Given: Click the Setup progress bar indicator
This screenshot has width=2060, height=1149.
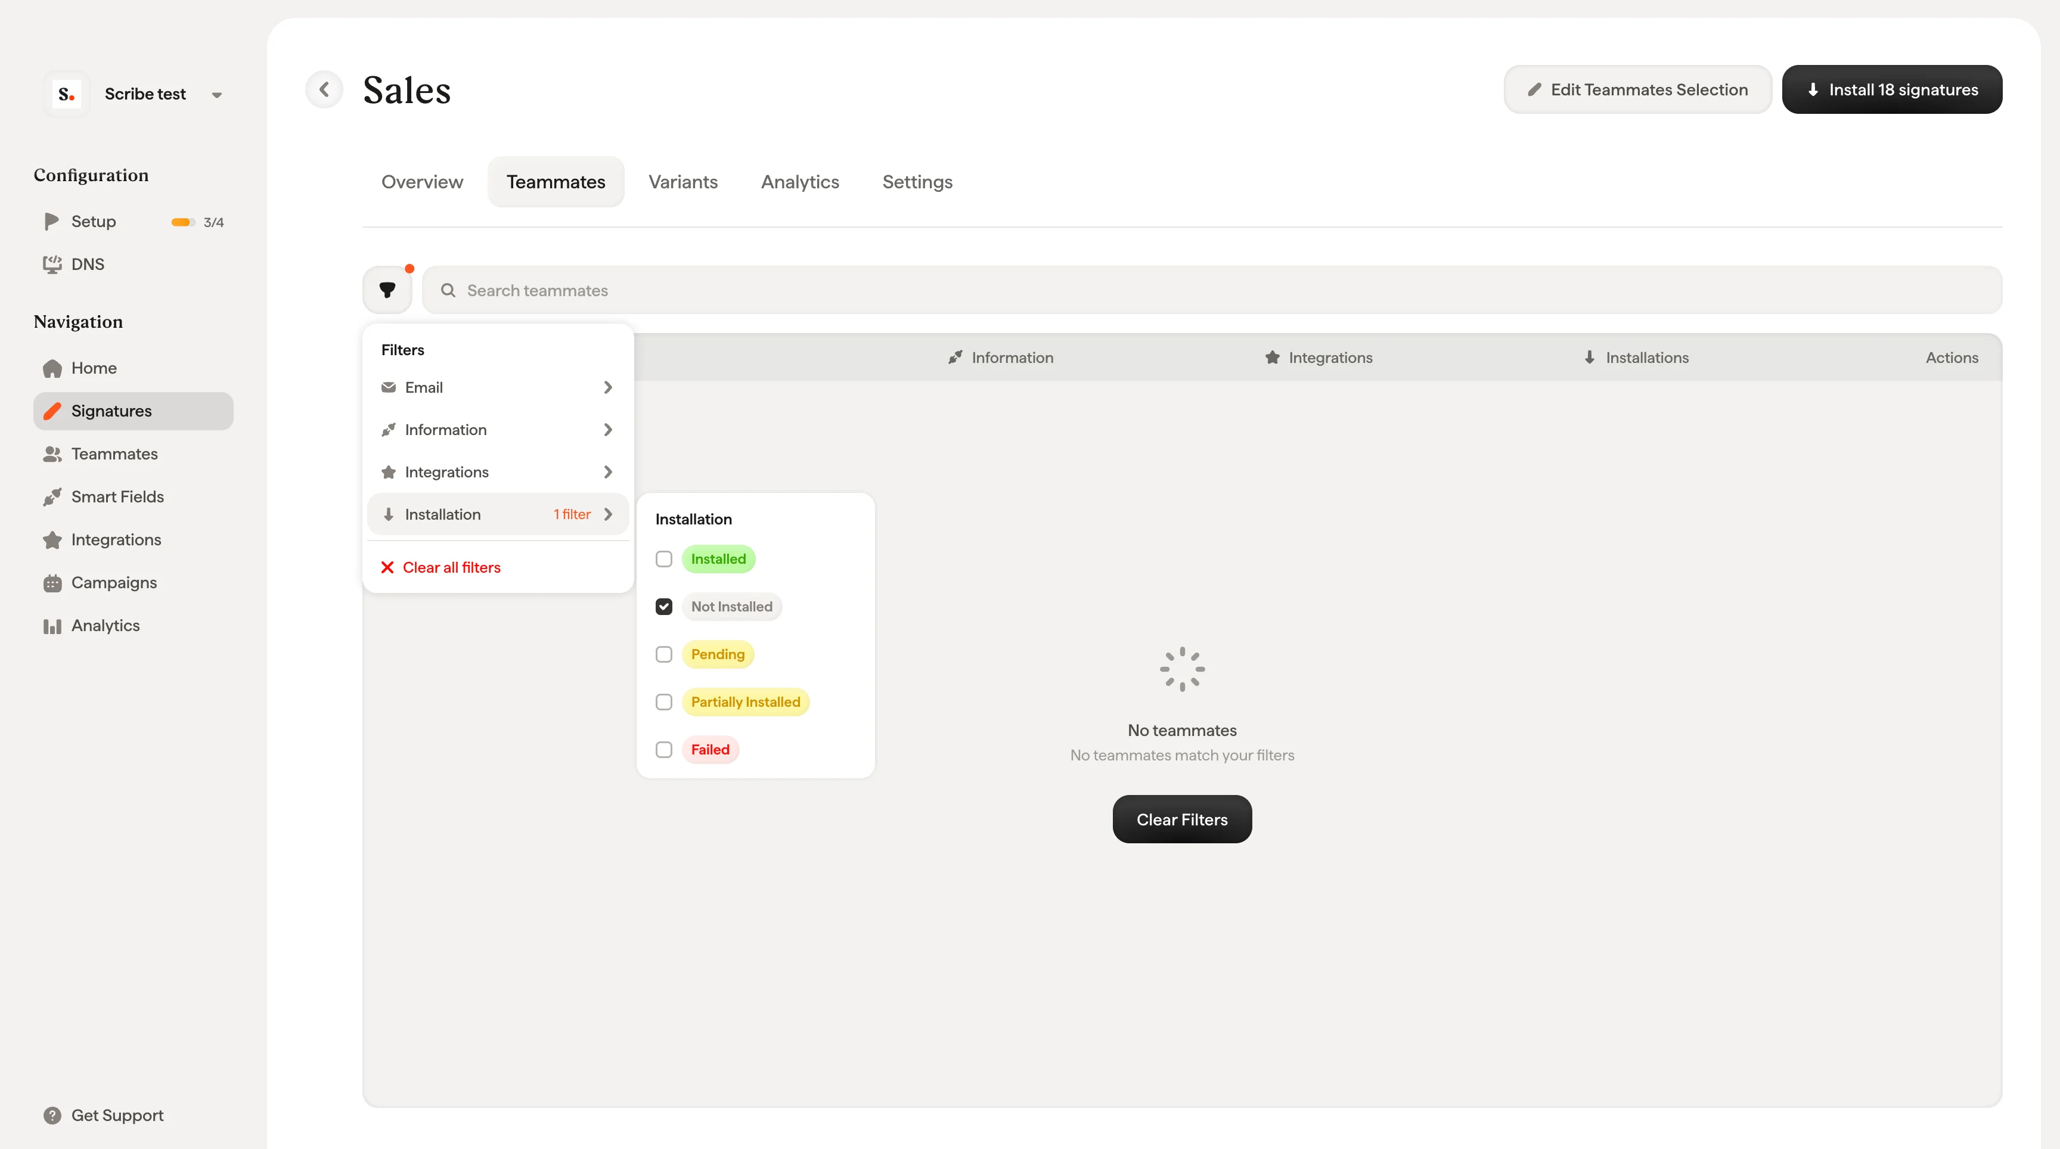Looking at the screenshot, I should 183,222.
